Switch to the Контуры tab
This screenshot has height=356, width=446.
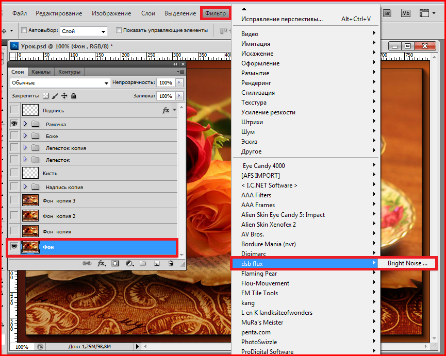(x=69, y=72)
